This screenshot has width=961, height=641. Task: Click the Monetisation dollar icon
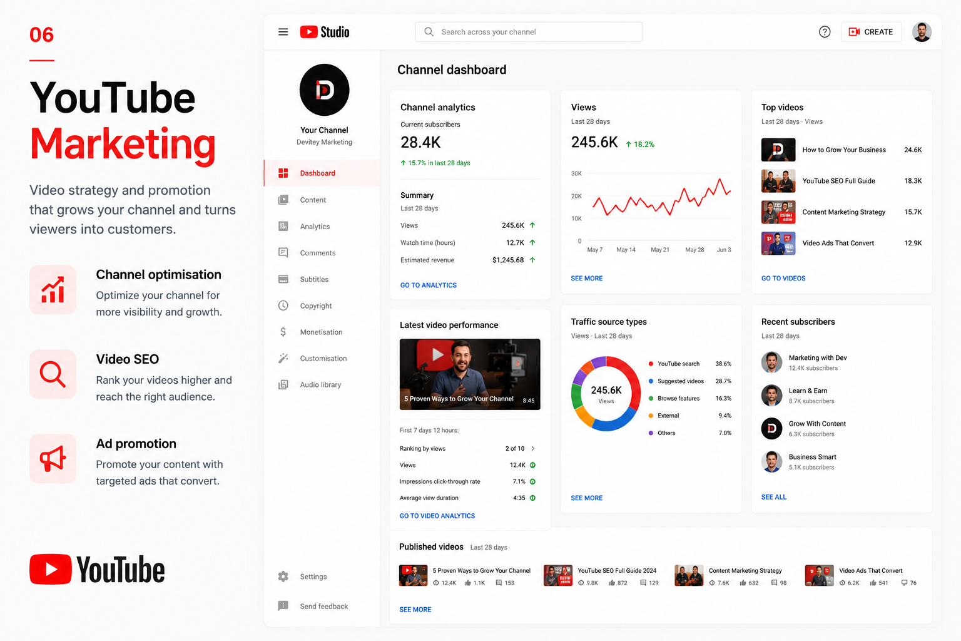point(283,332)
